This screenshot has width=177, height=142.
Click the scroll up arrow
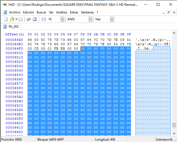point(174,33)
